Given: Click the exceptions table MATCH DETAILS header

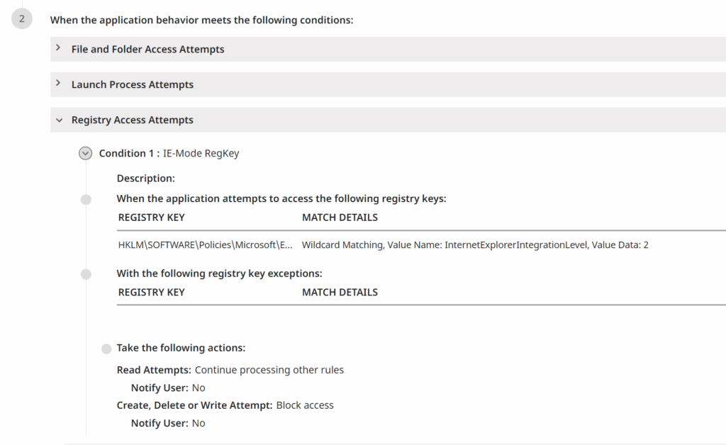Looking at the screenshot, I should coord(340,292).
